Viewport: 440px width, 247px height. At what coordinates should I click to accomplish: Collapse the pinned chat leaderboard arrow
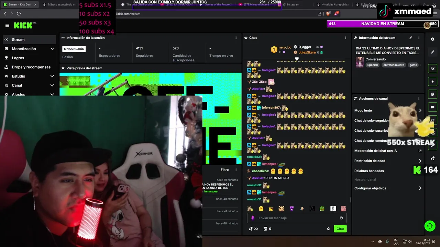(297, 59)
